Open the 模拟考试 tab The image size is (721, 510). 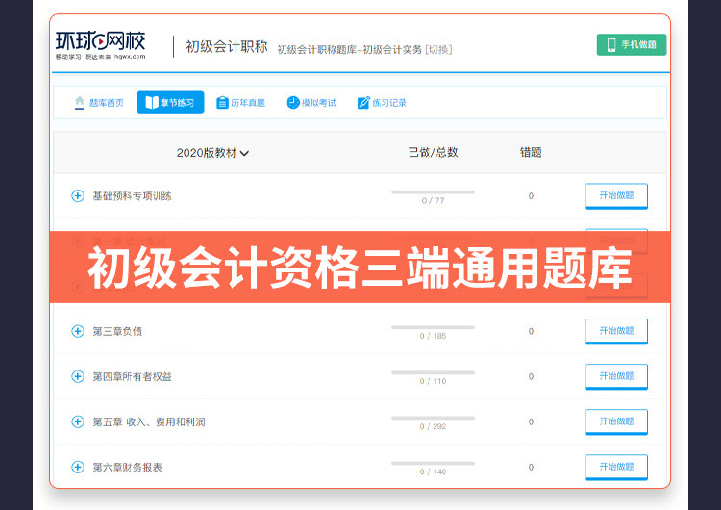[x=311, y=103]
